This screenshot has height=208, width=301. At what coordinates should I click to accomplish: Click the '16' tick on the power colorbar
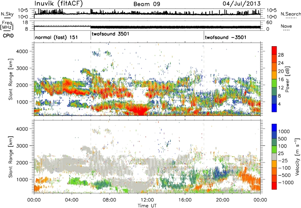(281, 80)
